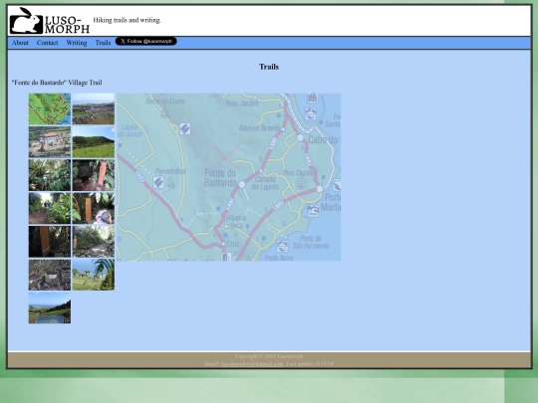Image resolution: width=538 pixels, height=403 pixels.
Task: Select the village panorama thumbnail
Action: (94, 109)
